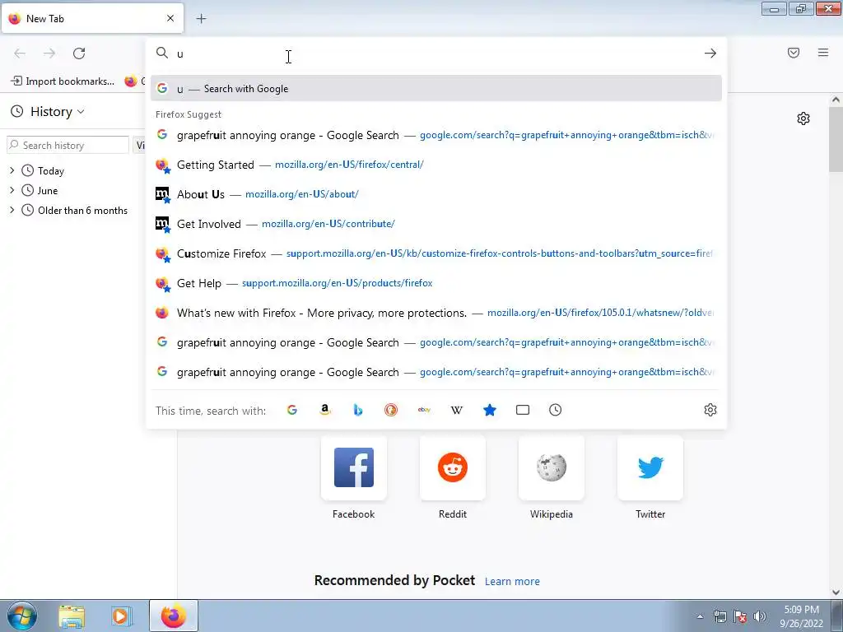Search only open tabs

pos(523,410)
